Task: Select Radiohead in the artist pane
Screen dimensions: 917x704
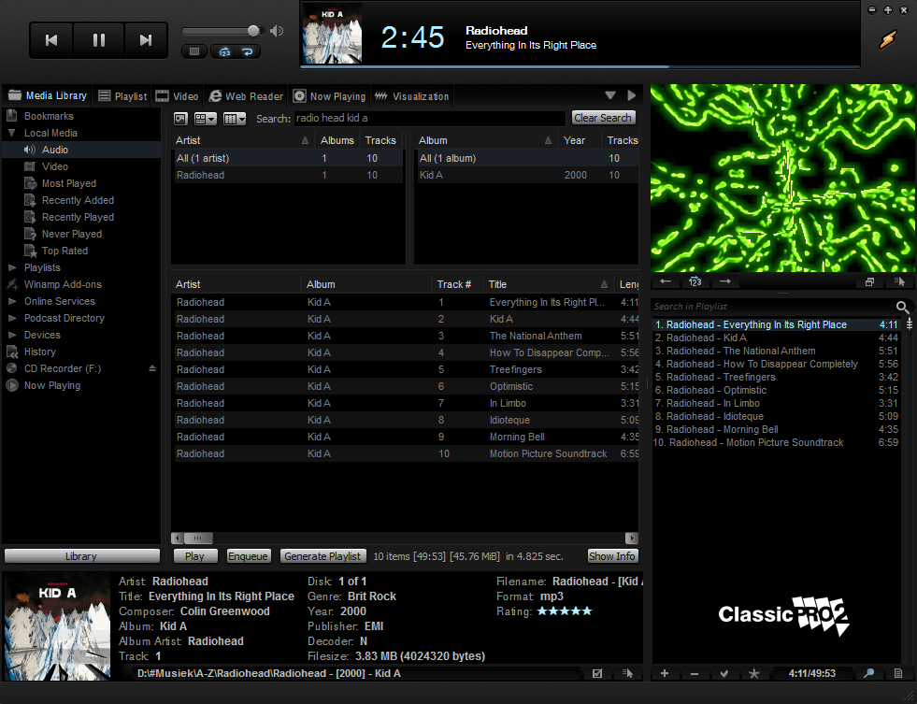Action: (x=288, y=175)
